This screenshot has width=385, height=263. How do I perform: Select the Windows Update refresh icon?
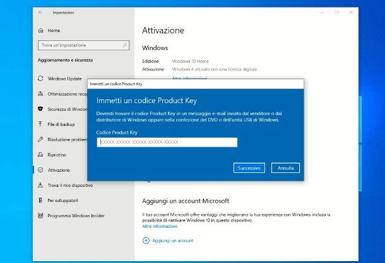coord(40,79)
